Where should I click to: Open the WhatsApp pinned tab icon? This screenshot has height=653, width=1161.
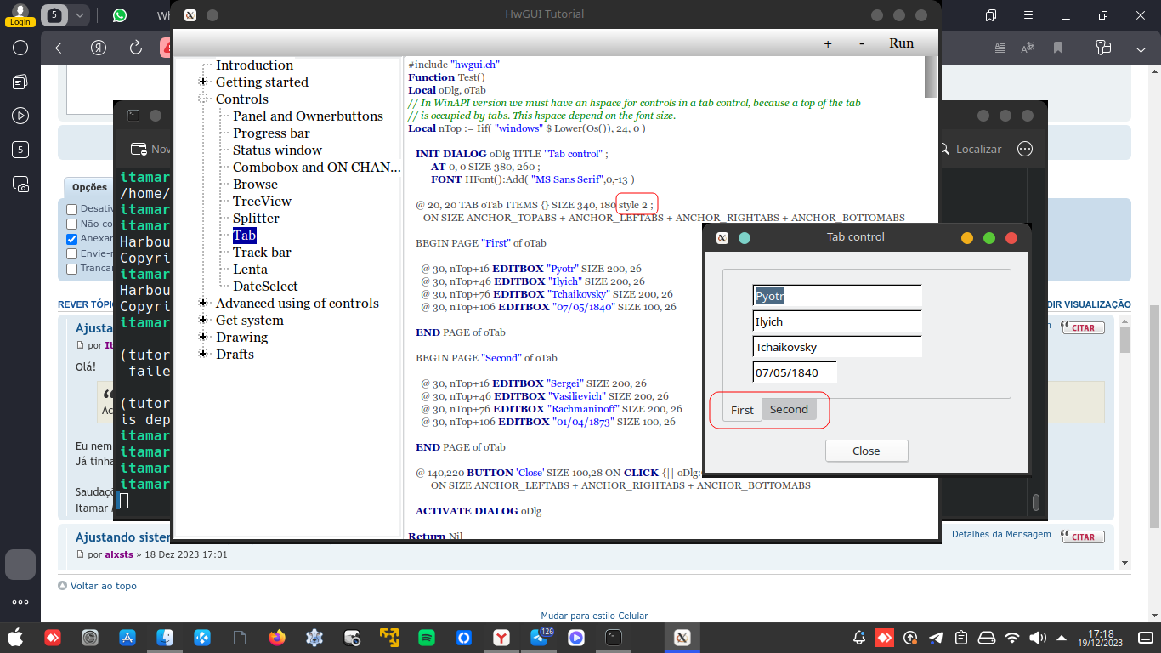119,15
